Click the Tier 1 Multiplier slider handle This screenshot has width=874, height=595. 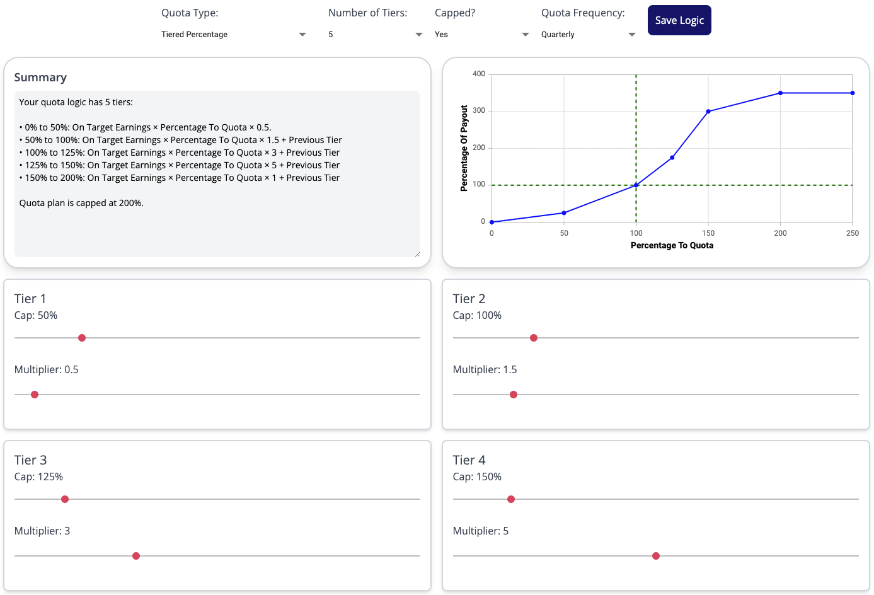point(35,395)
